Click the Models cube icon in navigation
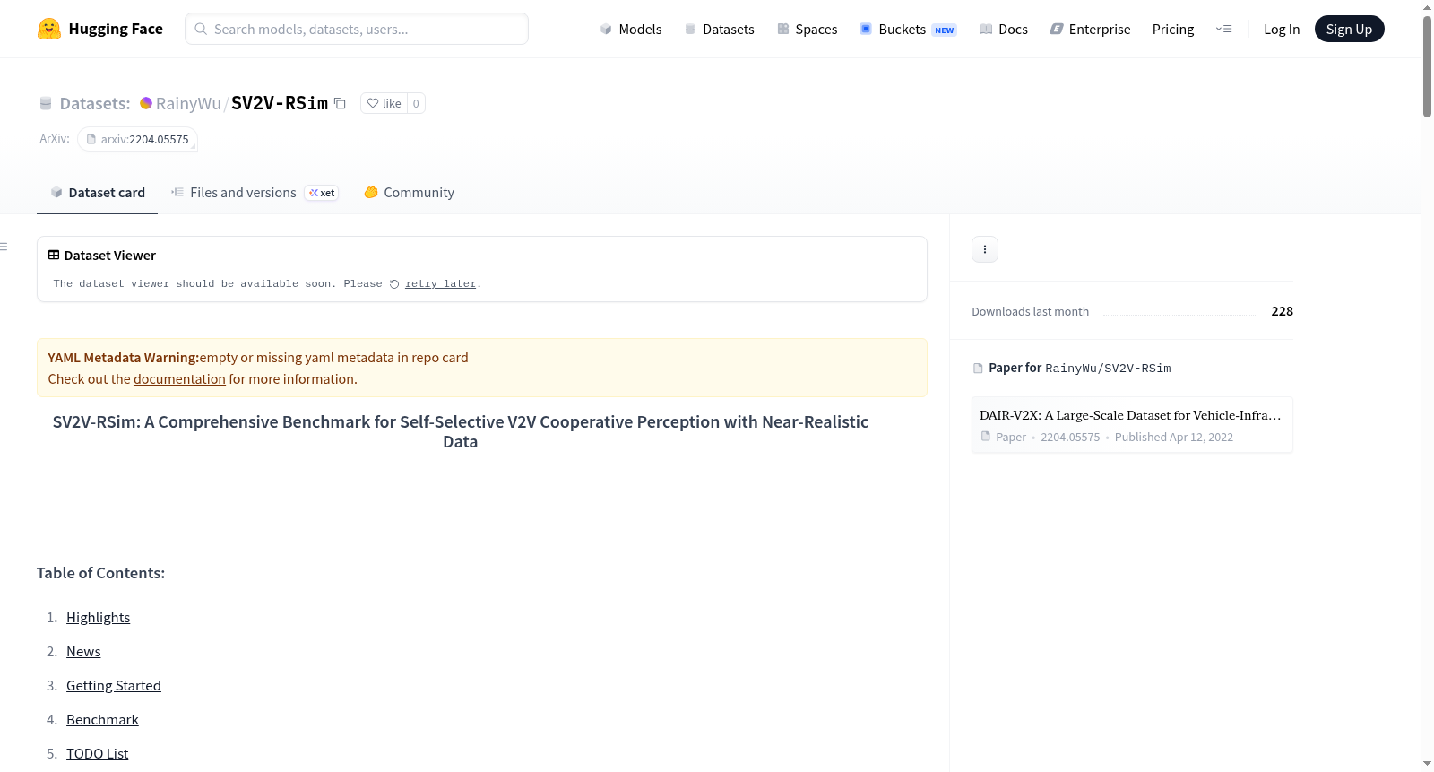Screen dimensions: 1434x772 (x=606, y=29)
